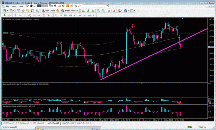Click the connection status bars in status bar
Screen dimensions: 216x130
point(190,127)
